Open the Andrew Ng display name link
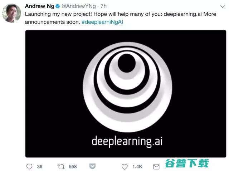The height and width of the screenshot is (171, 229). click(40, 6)
